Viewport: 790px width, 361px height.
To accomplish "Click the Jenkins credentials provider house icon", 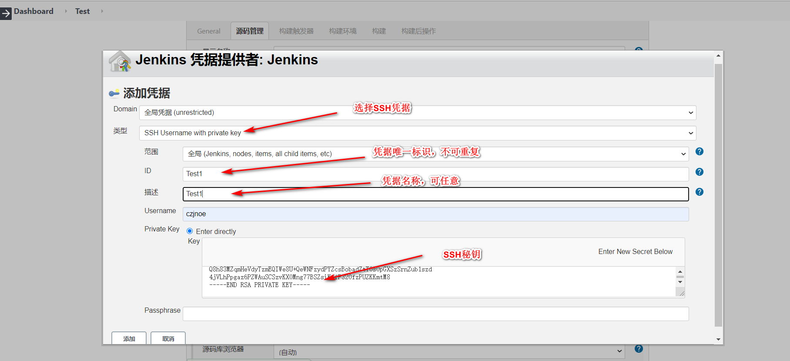I will pyautogui.click(x=120, y=61).
